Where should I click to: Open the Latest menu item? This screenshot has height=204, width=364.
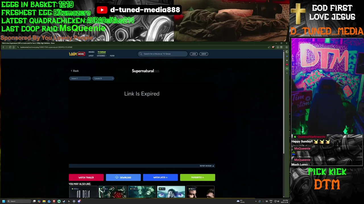[x=91, y=56]
